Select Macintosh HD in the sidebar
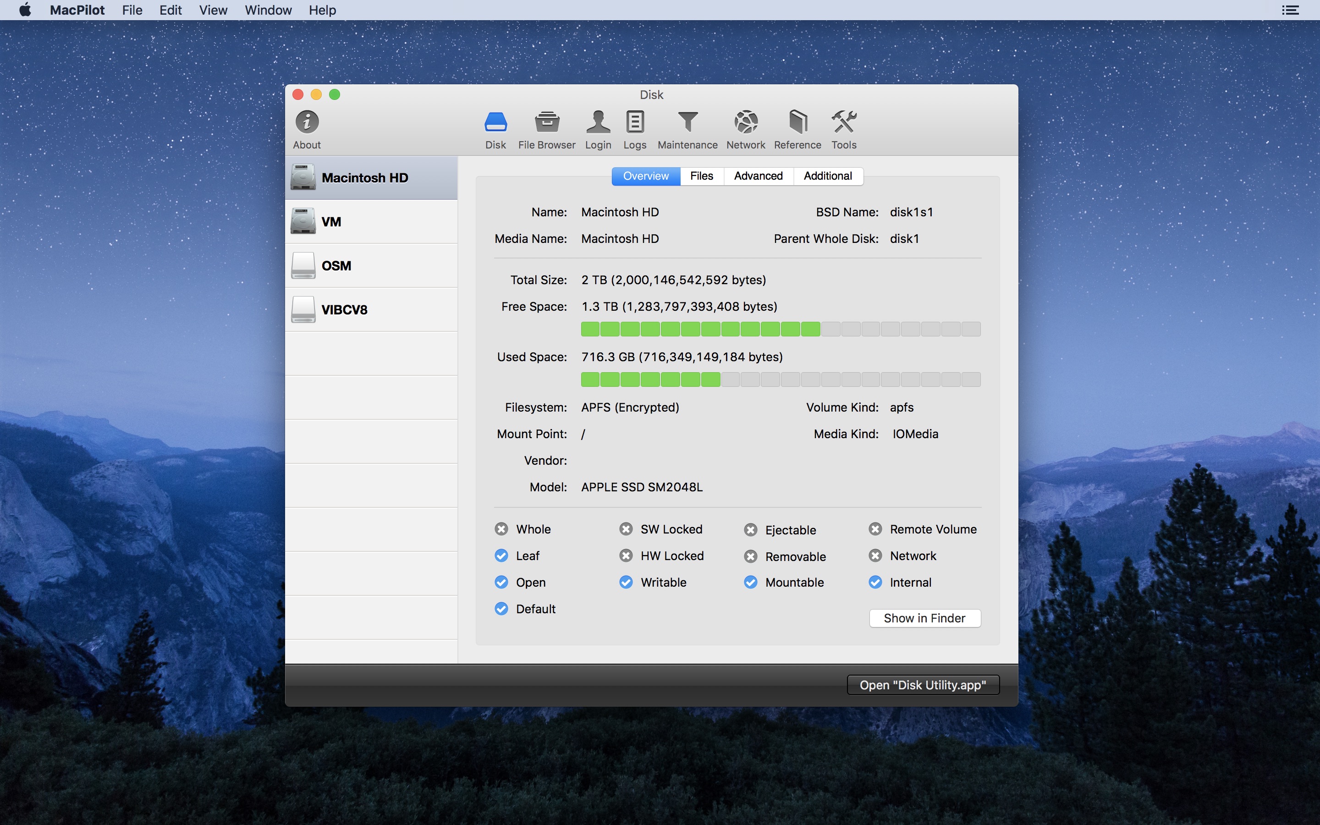This screenshot has height=825, width=1320. [371, 178]
